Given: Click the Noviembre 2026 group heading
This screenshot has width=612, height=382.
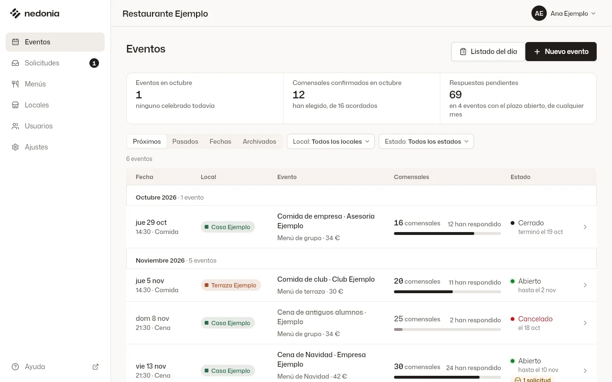Looking at the screenshot, I should [x=160, y=260].
